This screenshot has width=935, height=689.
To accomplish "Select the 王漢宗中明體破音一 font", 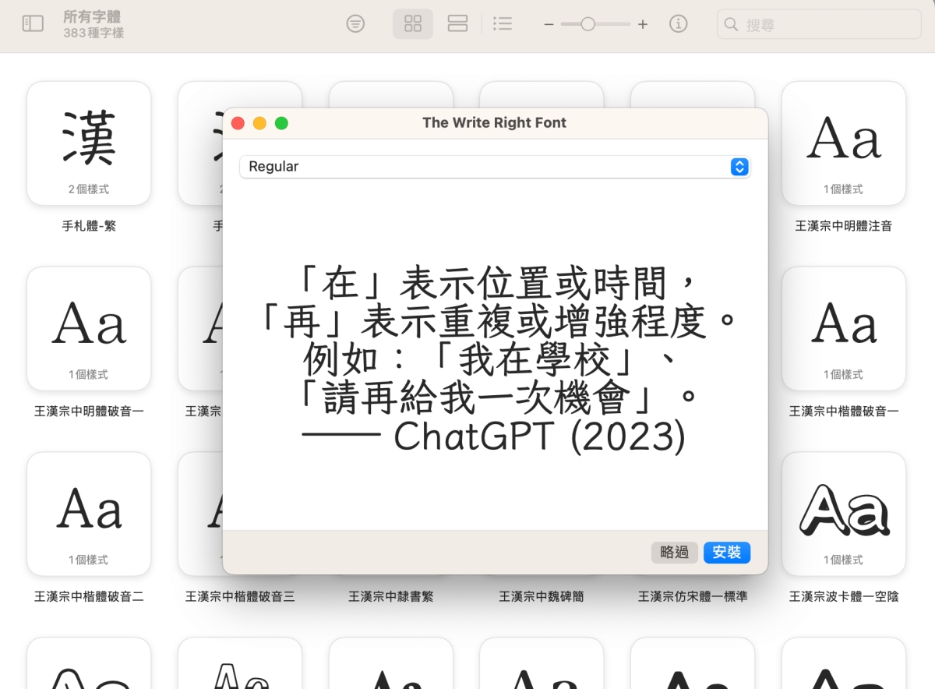I will tap(89, 329).
